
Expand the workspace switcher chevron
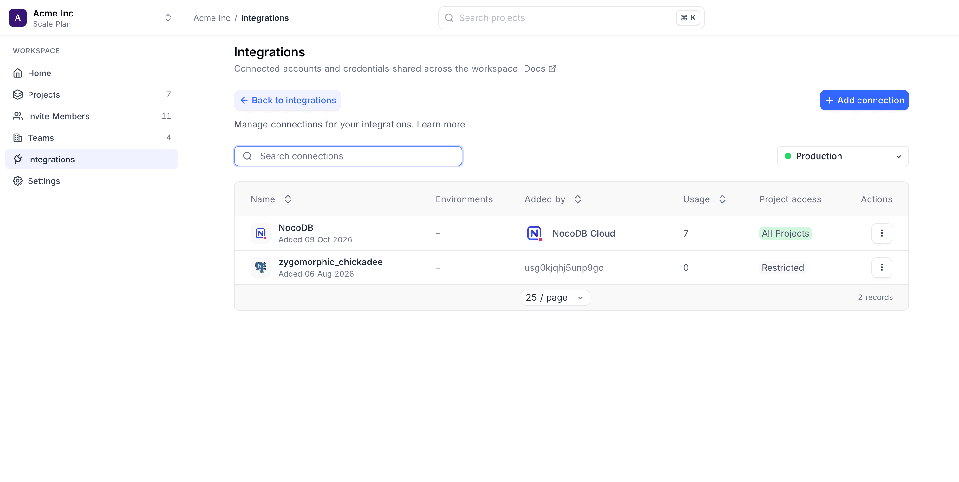168,18
